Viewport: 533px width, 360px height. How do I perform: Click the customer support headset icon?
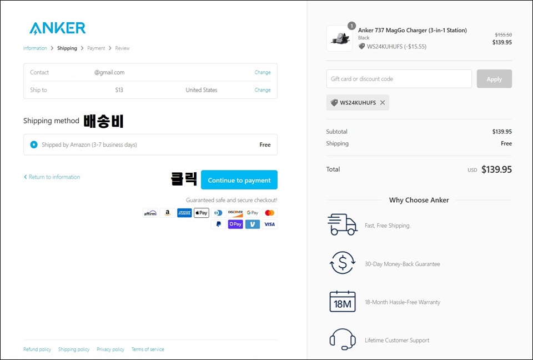[343, 339]
